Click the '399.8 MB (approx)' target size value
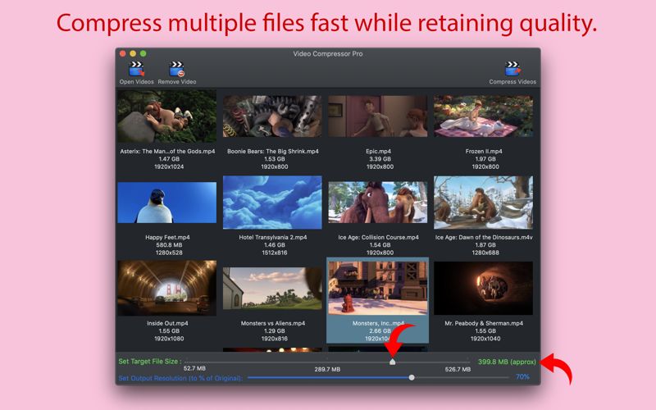Viewport: 656px width, 410px height. [507, 362]
